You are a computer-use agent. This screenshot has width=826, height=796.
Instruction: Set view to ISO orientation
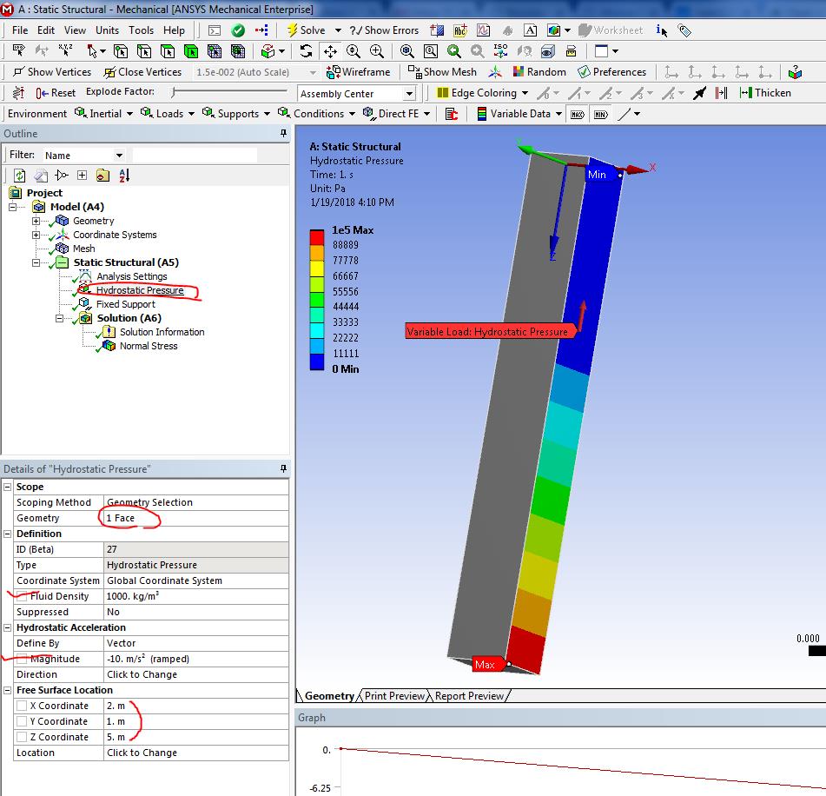tap(499, 51)
